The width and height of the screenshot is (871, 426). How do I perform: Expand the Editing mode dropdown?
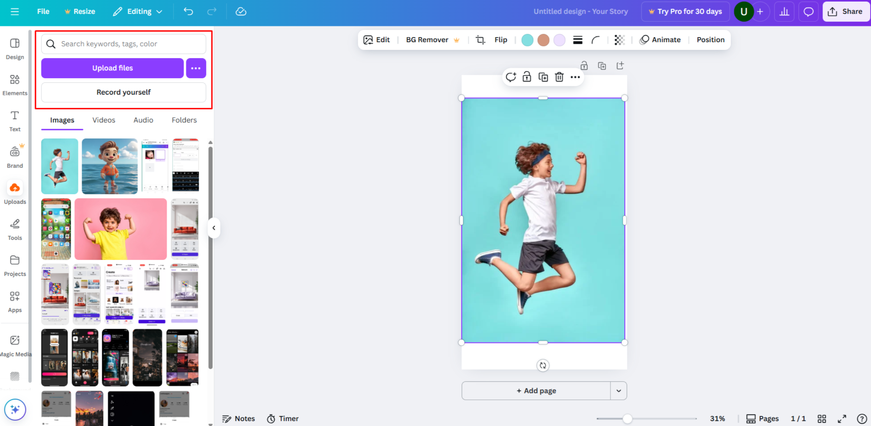pos(138,12)
